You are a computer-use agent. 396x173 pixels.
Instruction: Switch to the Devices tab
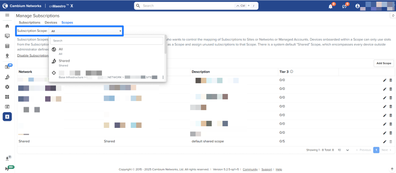click(x=51, y=22)
